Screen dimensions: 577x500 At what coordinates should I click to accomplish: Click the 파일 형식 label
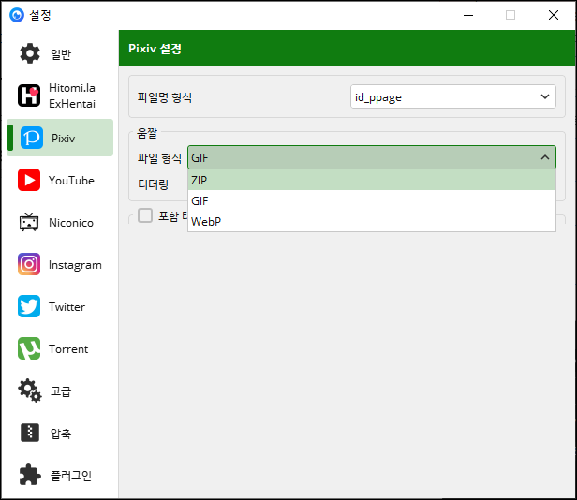[159, 158]
